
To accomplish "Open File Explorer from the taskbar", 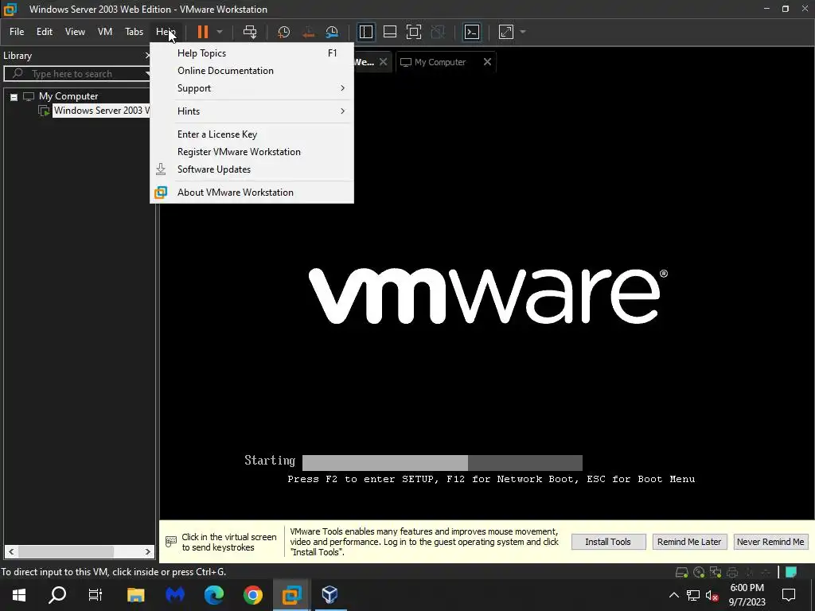I will pos(135,595).
